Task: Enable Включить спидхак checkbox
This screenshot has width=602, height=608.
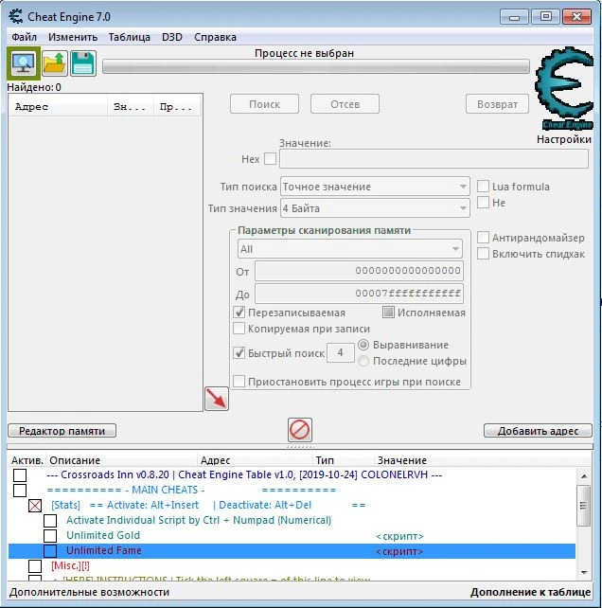Action: click(483, 254)
